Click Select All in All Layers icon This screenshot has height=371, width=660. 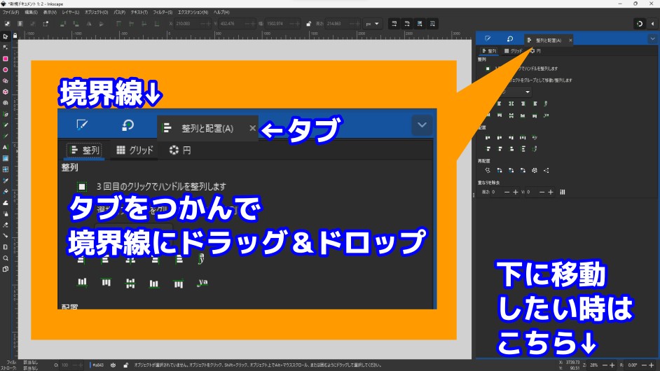point(20,24)
